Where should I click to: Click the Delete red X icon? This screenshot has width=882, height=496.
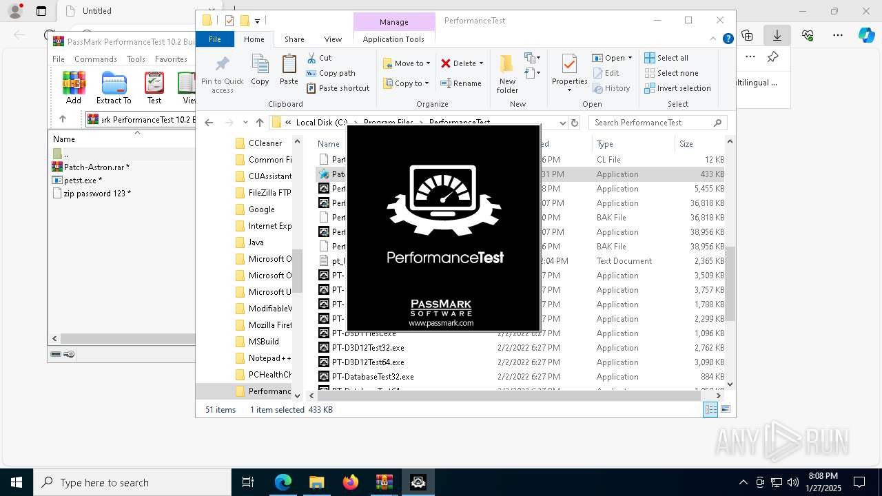pos(446,63)
